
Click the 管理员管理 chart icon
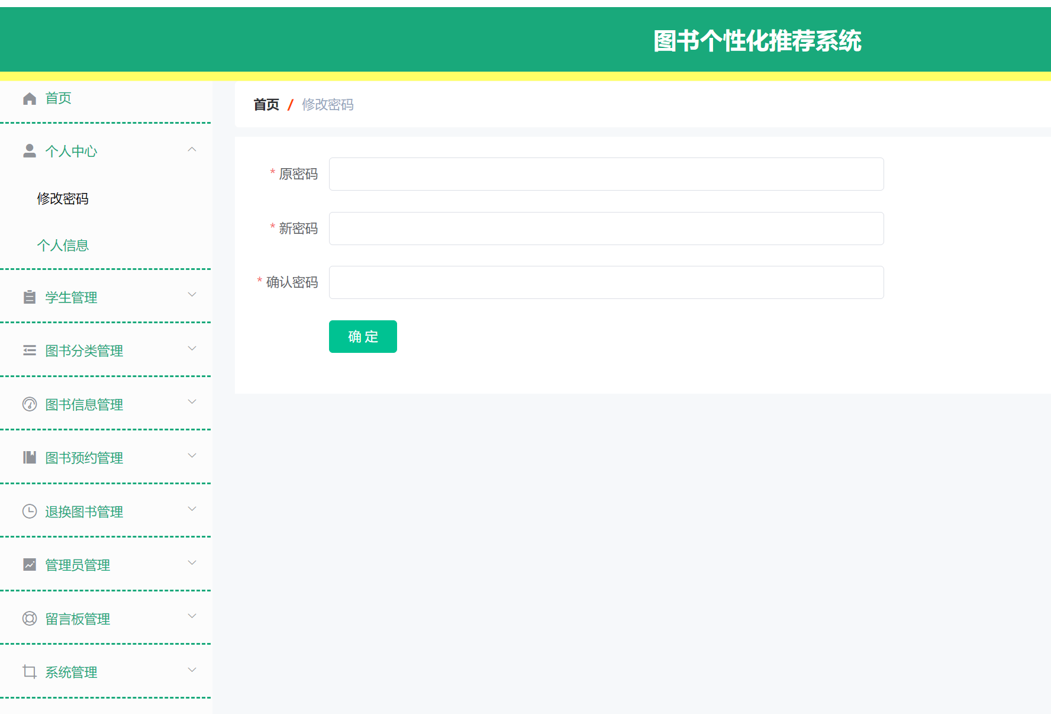pos(30,564)
